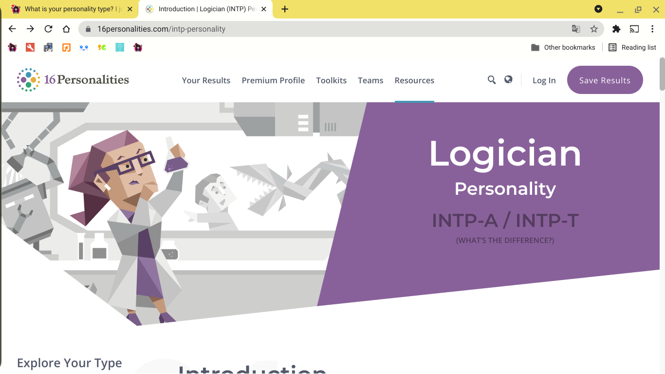Select the 'Introduction | Logician (INTP)' tab

point(205,9)
